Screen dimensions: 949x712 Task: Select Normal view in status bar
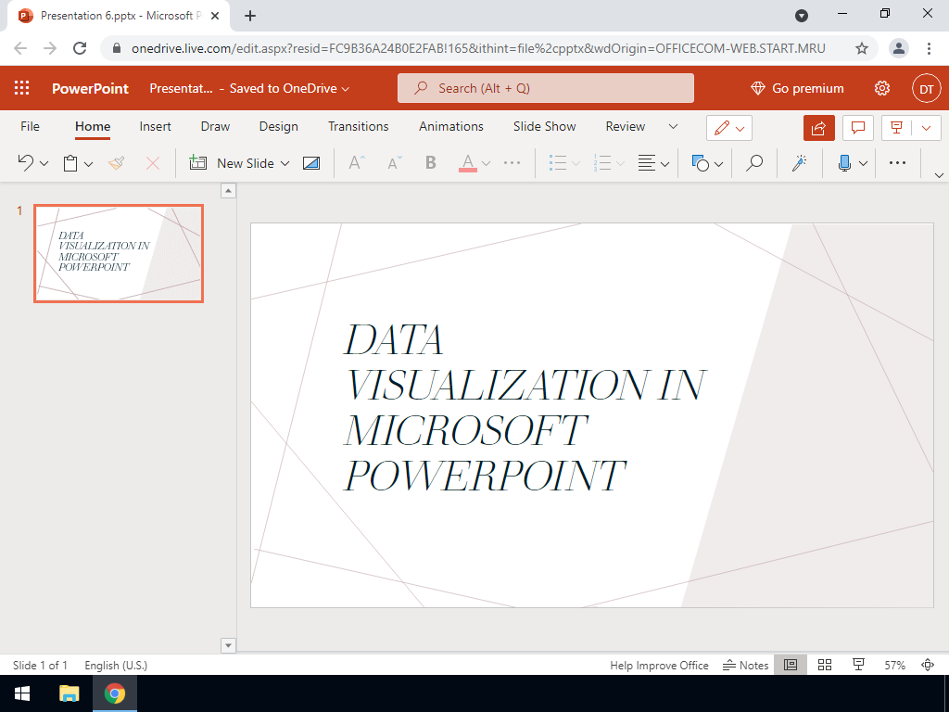[x=791, y=666]
